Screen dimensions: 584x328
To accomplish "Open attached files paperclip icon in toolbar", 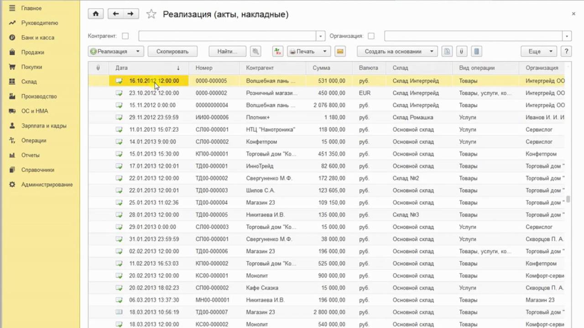I will (462, 51).
